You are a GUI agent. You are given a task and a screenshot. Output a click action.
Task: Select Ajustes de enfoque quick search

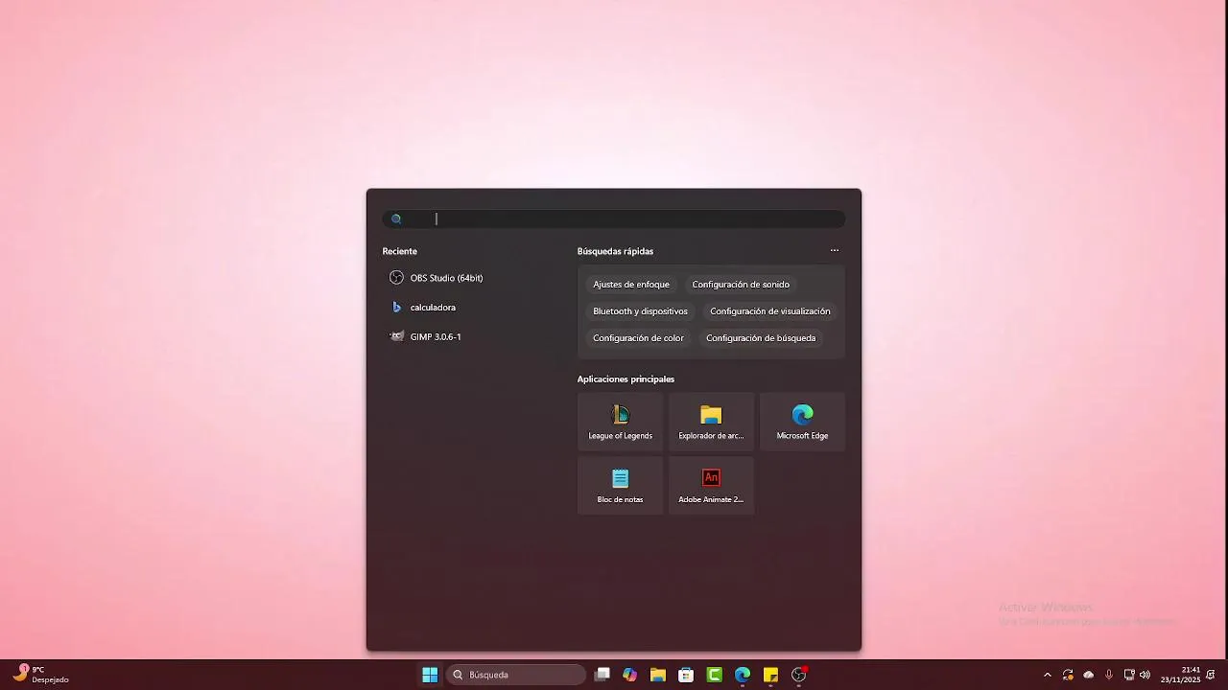point(631,285)
